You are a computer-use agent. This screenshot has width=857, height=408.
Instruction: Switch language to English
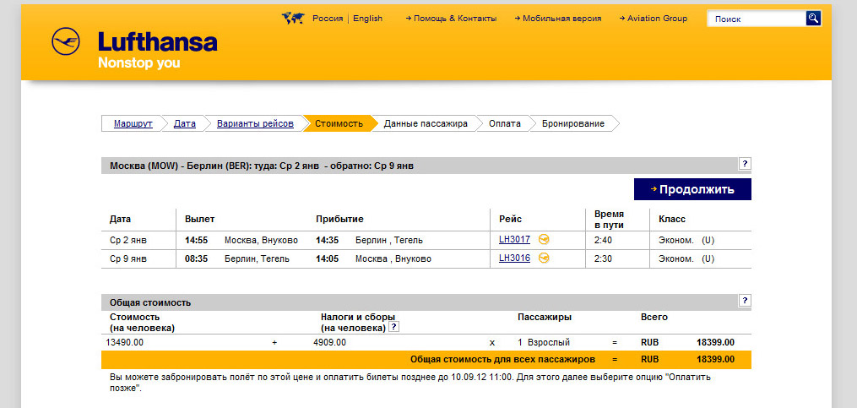click(368, 18)
